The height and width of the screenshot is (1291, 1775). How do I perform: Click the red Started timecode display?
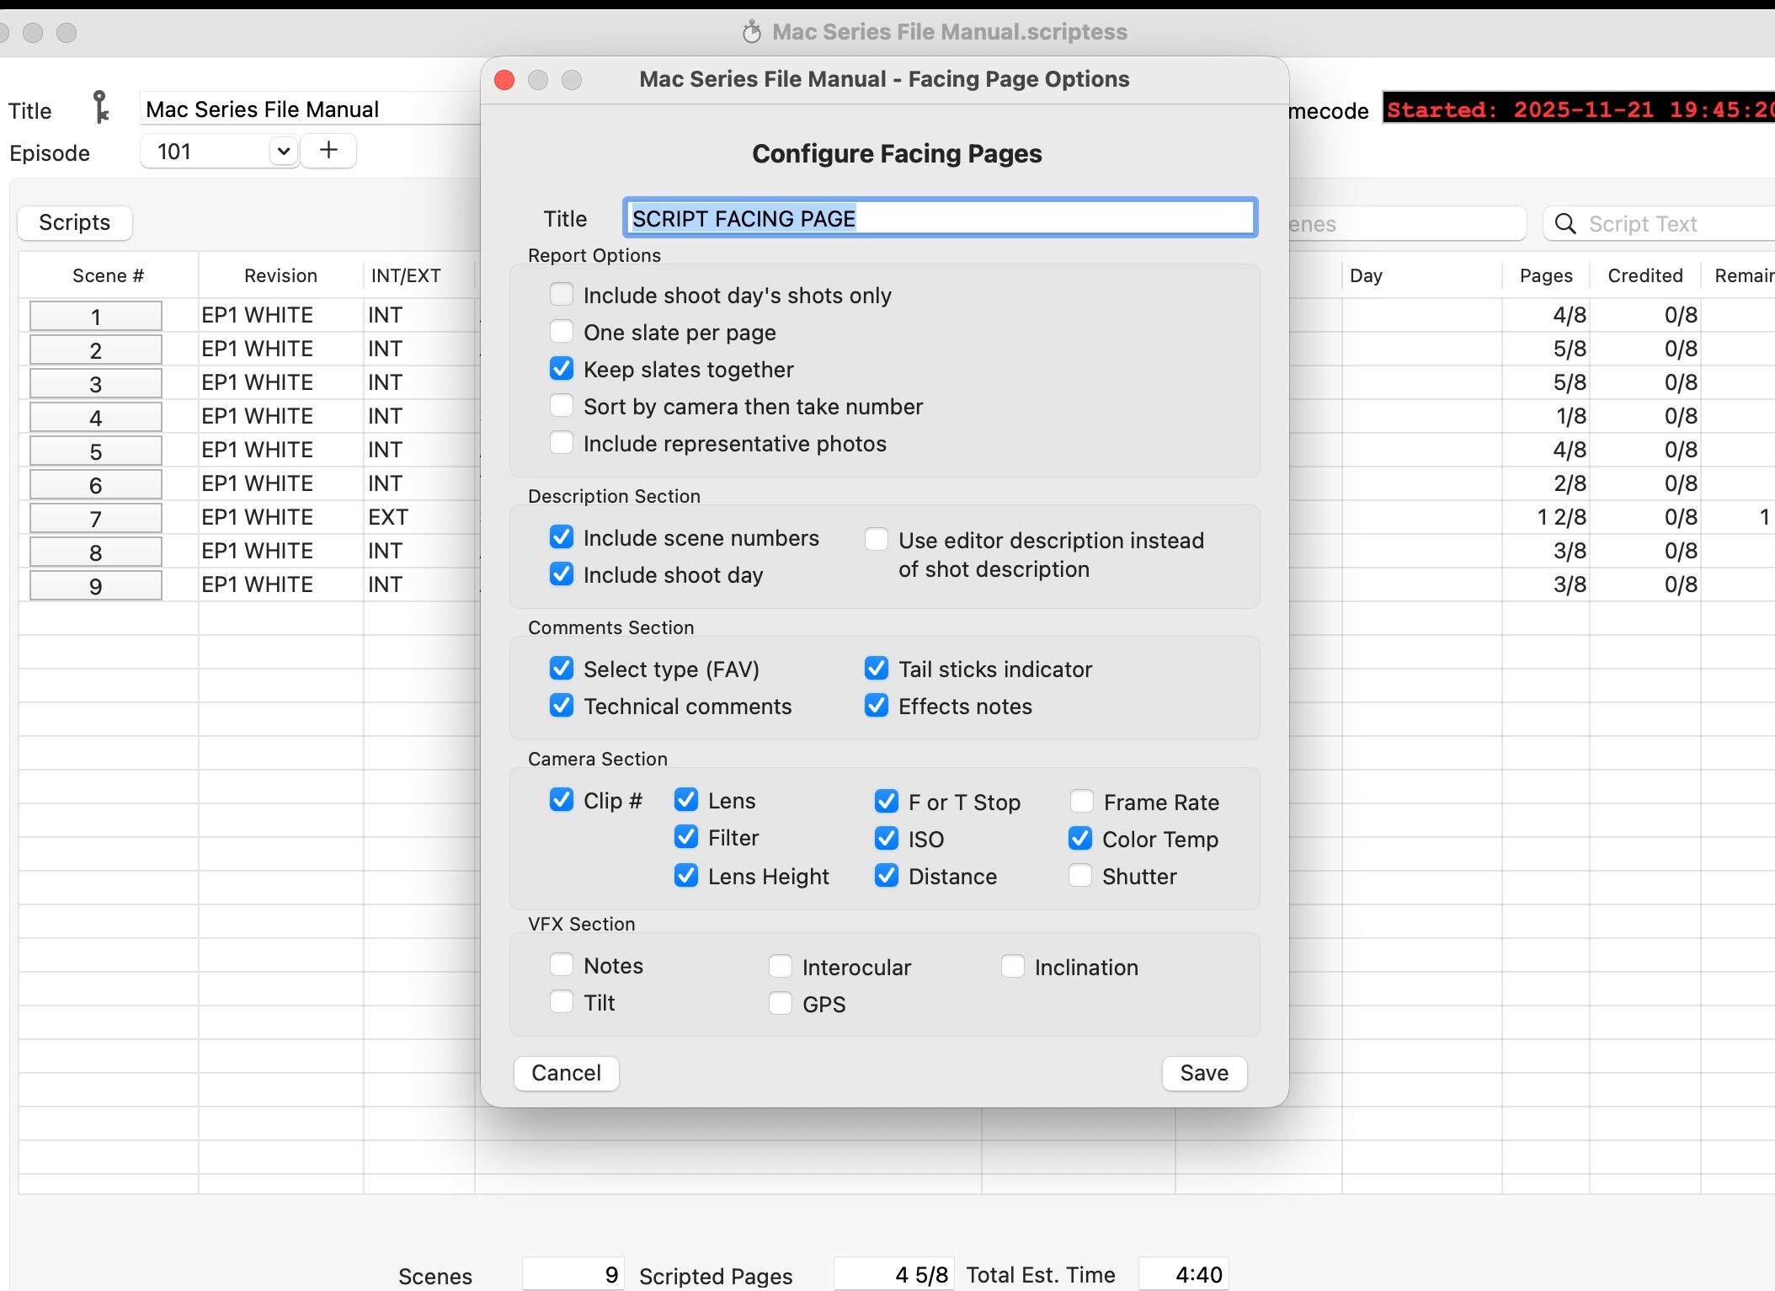(x=1578, y=109)
